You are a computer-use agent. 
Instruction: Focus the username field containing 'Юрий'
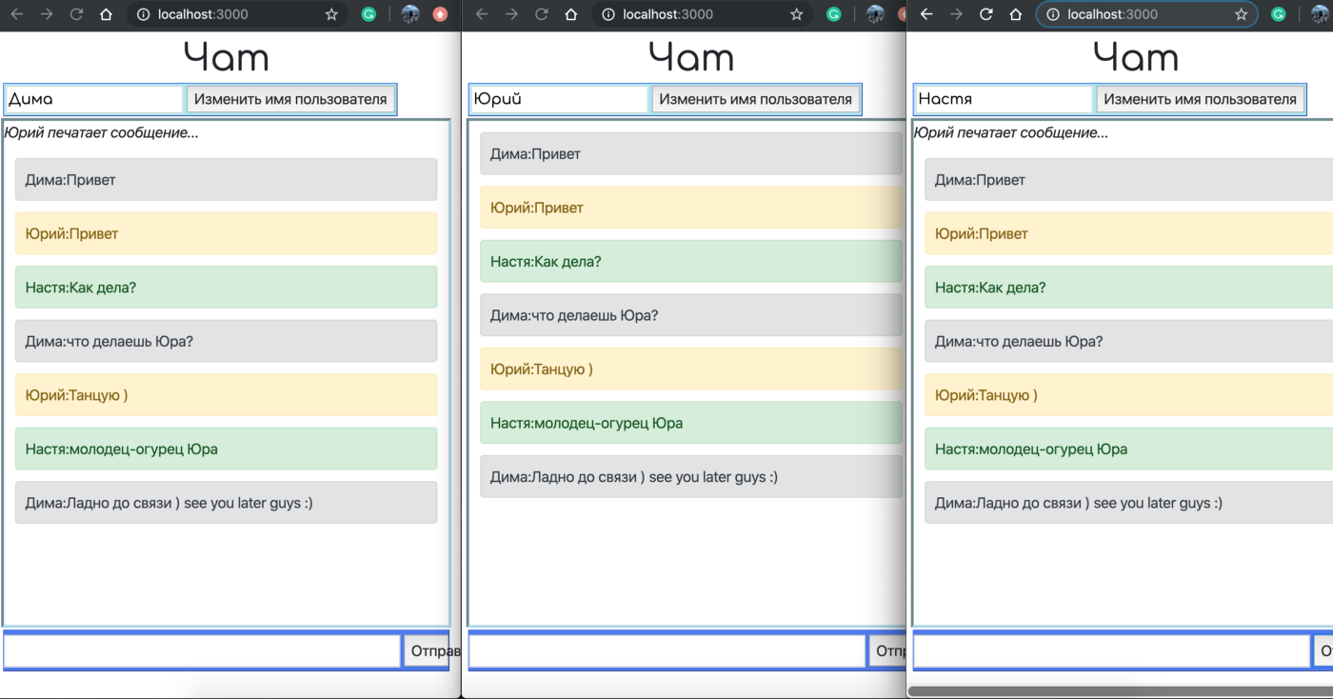click(559, 99)
